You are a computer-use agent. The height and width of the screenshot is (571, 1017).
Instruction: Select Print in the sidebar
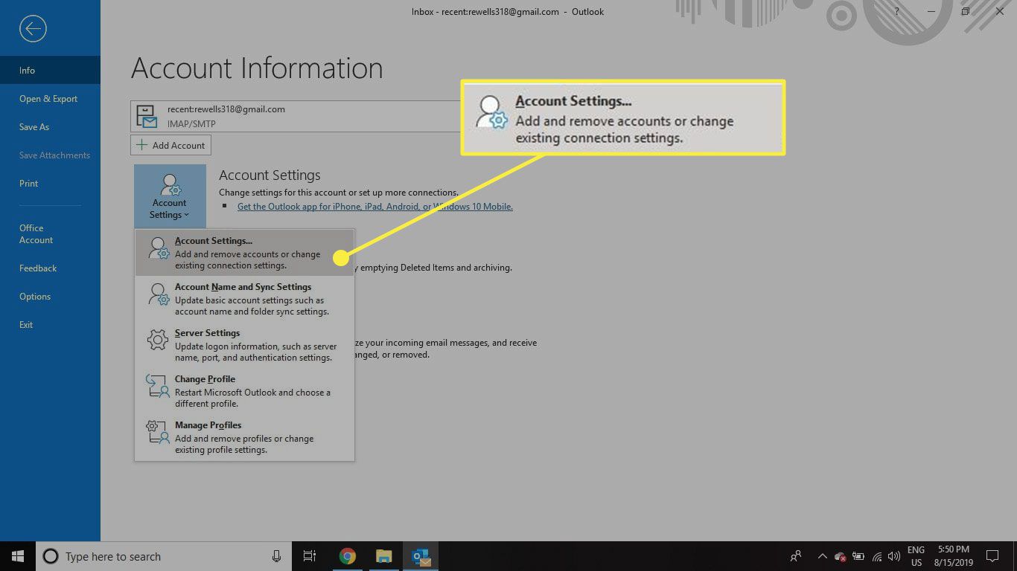[x=50, y=183]
